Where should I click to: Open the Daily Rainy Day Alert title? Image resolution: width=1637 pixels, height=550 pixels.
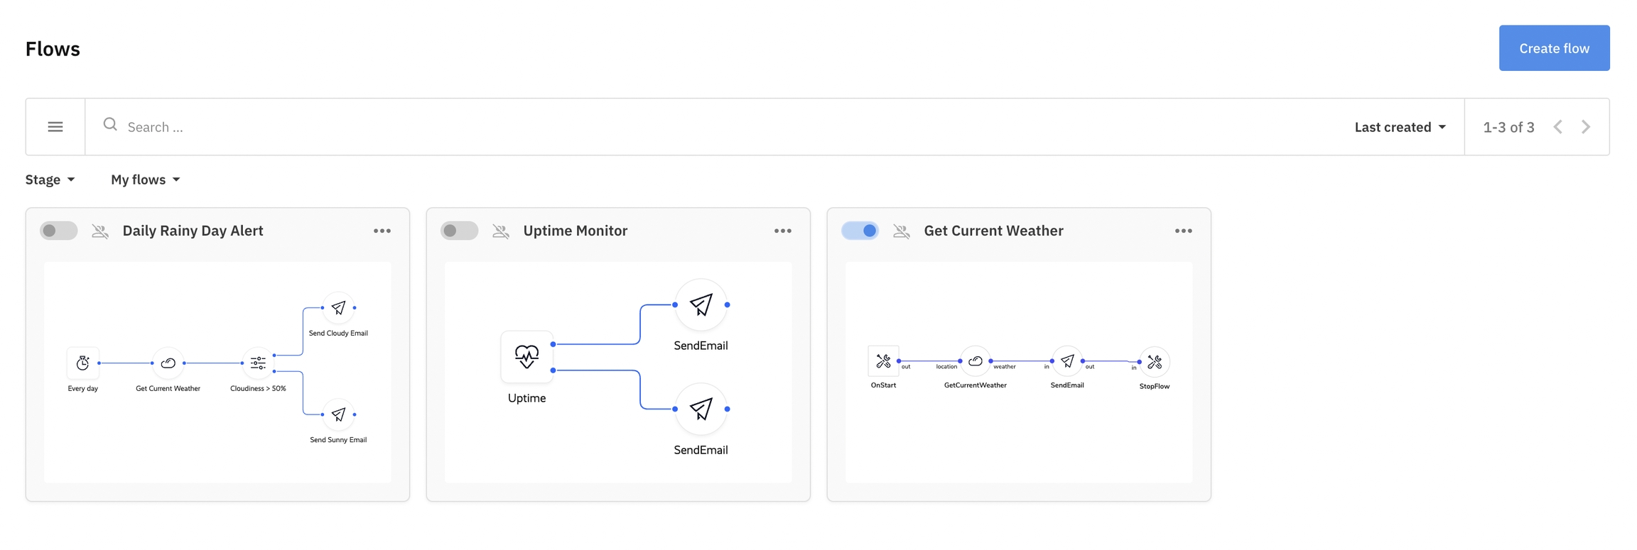193,231
